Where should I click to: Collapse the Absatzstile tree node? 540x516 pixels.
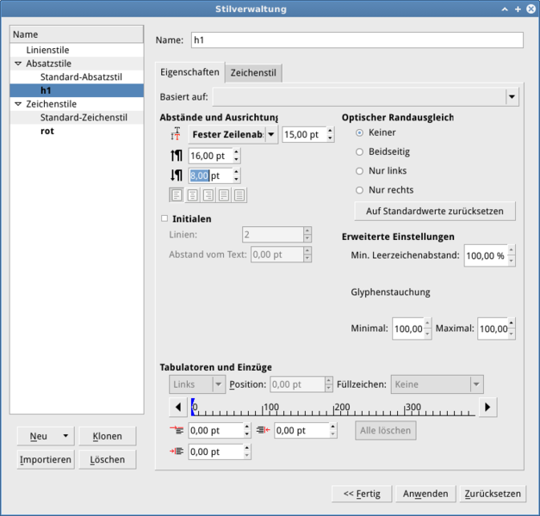[x=18, y=64]
